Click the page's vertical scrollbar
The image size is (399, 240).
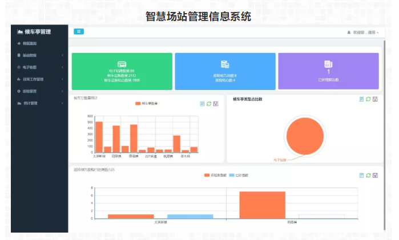coord(384,135)
